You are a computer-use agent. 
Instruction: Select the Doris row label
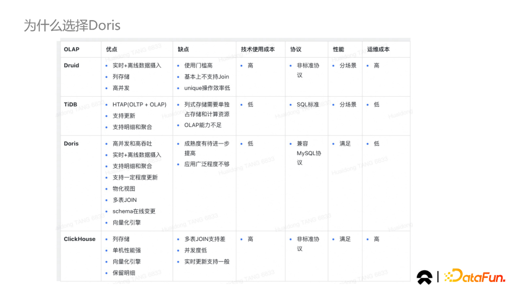[71, 144]
